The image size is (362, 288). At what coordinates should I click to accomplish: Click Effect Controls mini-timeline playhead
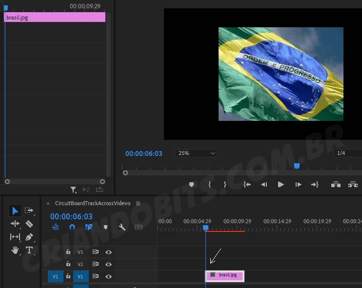coord(6,8)
